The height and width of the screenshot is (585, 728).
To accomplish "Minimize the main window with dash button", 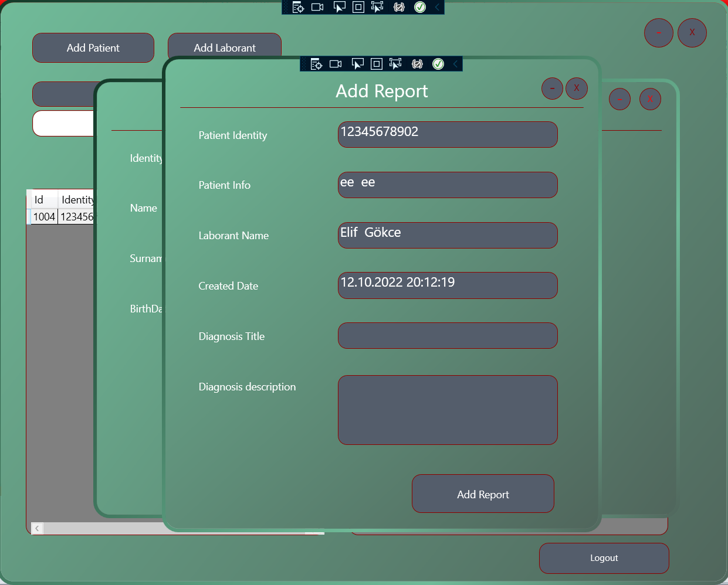I will tap(659, 33).
